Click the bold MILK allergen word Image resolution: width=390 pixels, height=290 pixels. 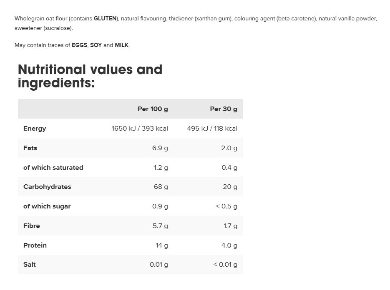[x=122, y=45]
